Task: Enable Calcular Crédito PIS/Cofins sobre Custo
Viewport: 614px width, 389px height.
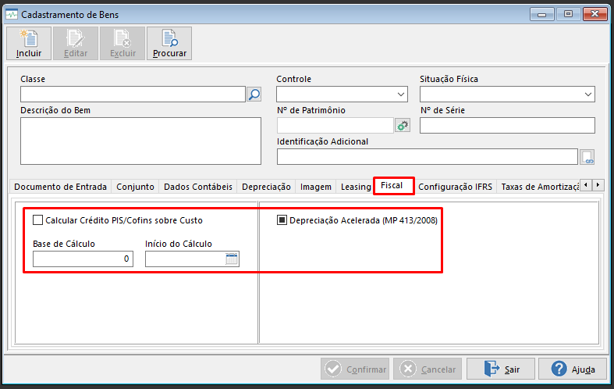Action: (38, 220)
